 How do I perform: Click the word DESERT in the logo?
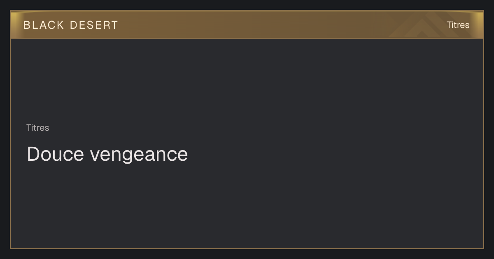click(94, 25)
